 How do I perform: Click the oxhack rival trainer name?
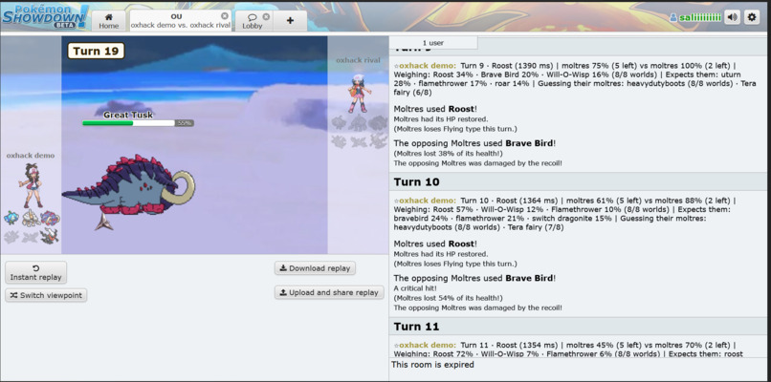tap(358, 60)
